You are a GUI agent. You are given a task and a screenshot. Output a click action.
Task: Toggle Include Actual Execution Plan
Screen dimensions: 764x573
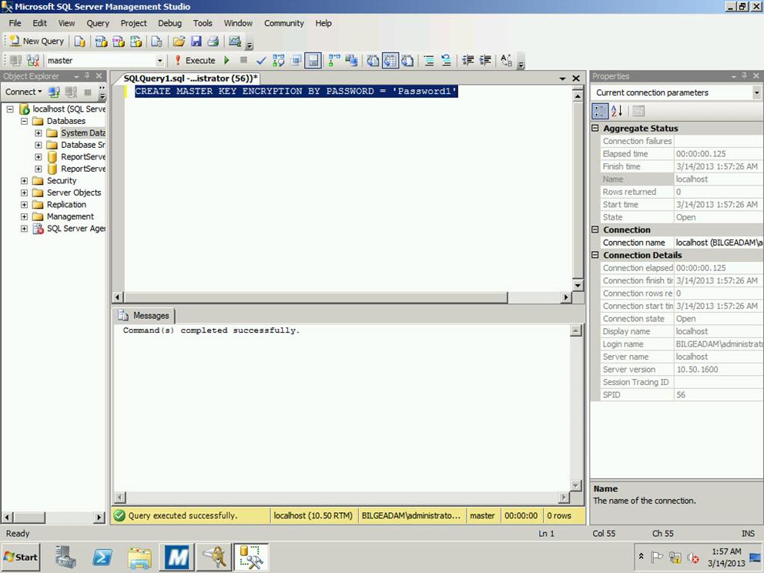pyautogui.click(x=334, y=60)
